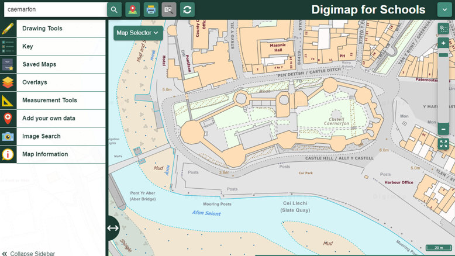455x256 pixels.
Task: Click the 20 m scale bar
Action: tap(439, 248)
